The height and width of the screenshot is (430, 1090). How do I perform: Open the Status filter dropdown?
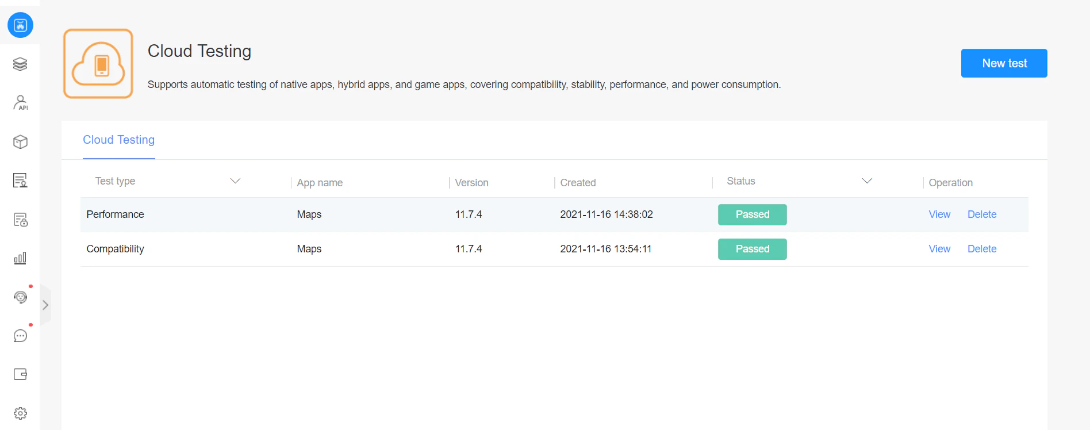[867, 181]
